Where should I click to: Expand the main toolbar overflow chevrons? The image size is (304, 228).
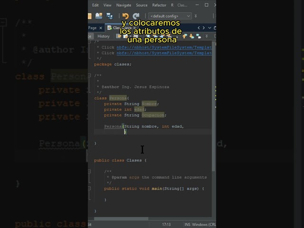196,16
